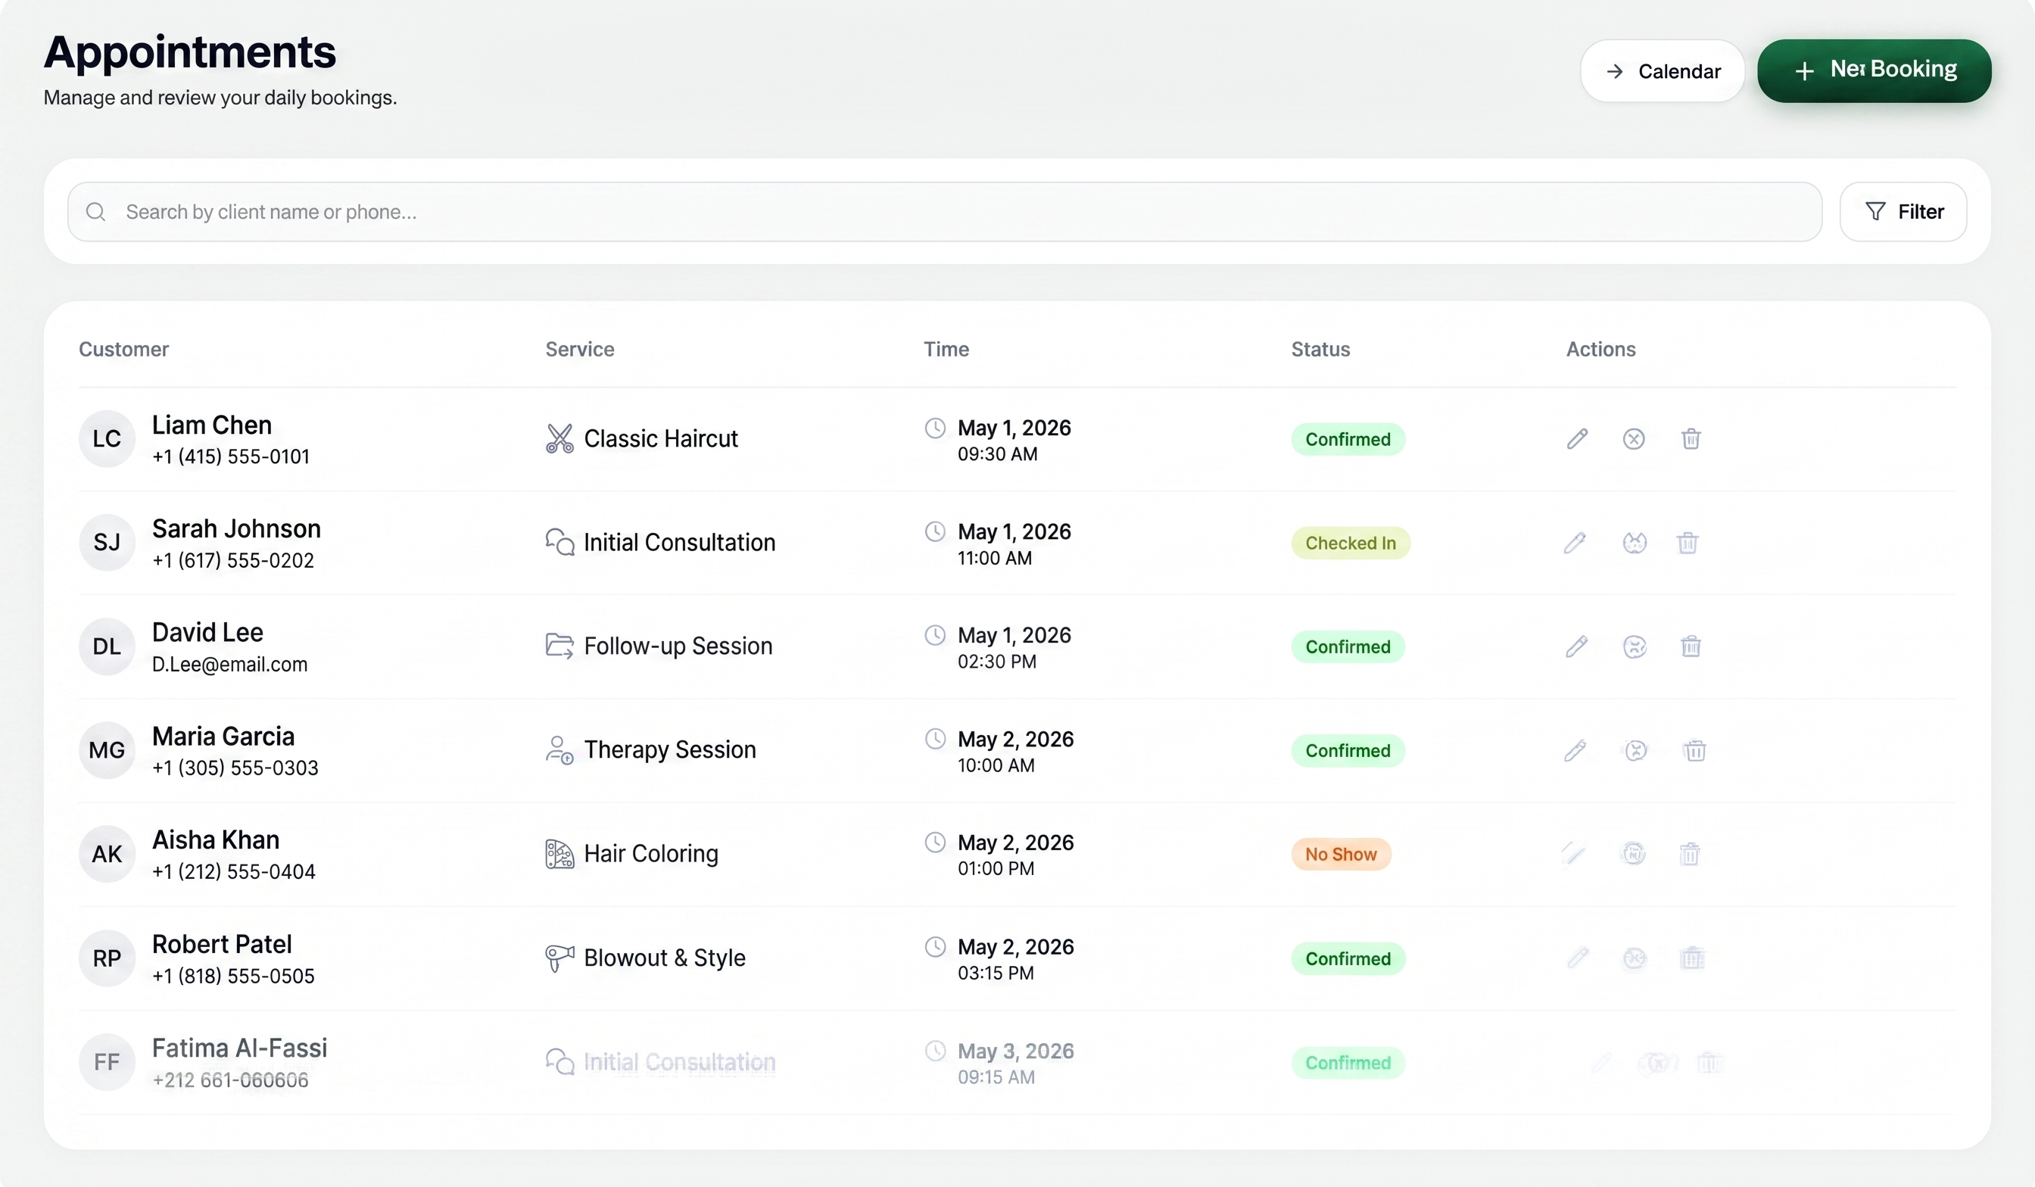The height and width of the screenshot is (1187, 2035).
Task: Edit Aisha Khan's appointment
Action: point(1573,853)
